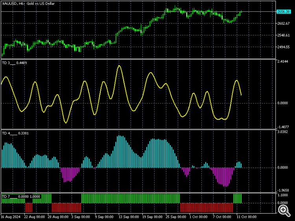Screen dimensions: 295x221
Task: Click the 16 Aug 2024 date label
Action: click(x=11, y=217)
